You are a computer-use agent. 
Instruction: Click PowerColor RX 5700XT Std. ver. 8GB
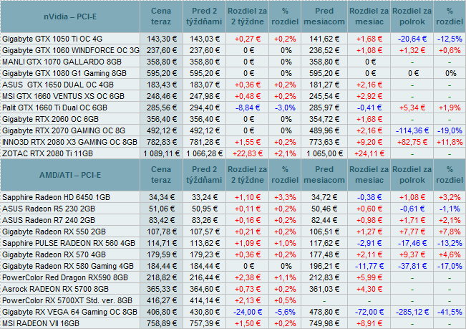67,301
